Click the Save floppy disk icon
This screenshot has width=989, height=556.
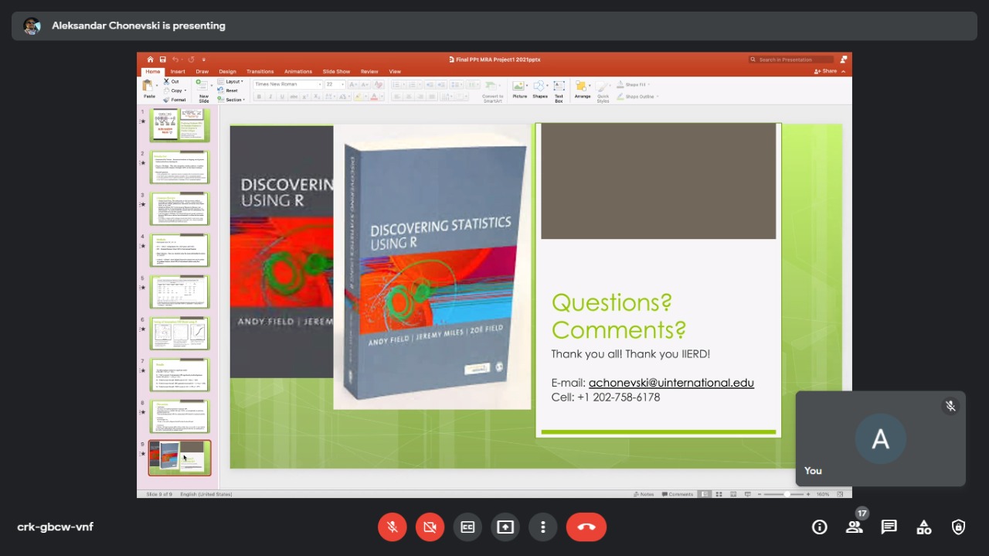click(x=163, y=60)
